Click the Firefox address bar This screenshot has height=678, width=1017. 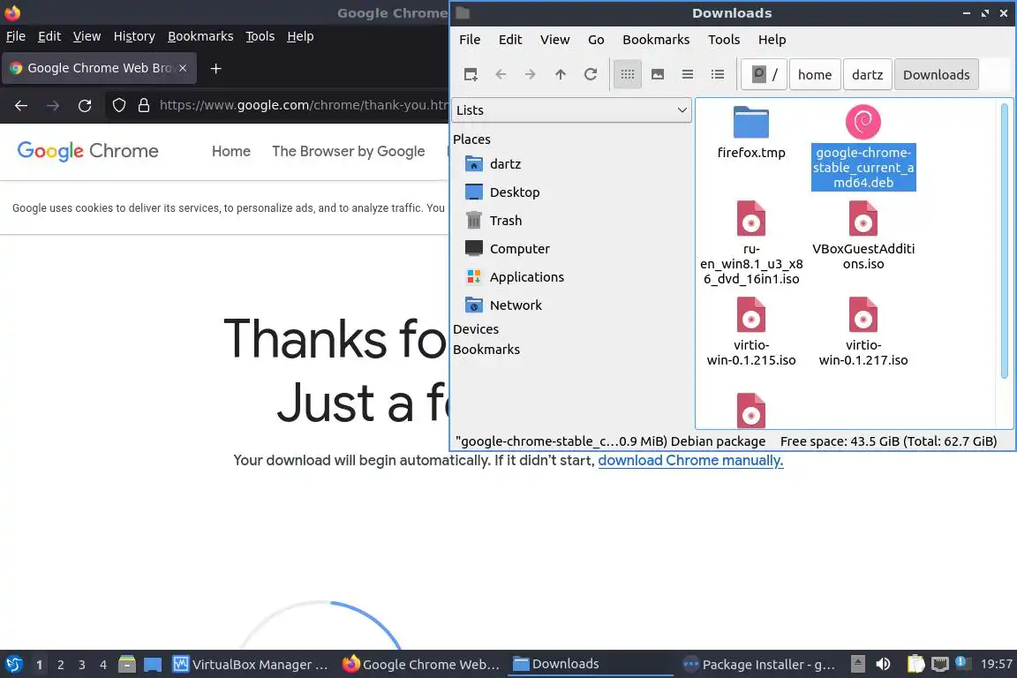pyautogui.click(x=304, y=105)
